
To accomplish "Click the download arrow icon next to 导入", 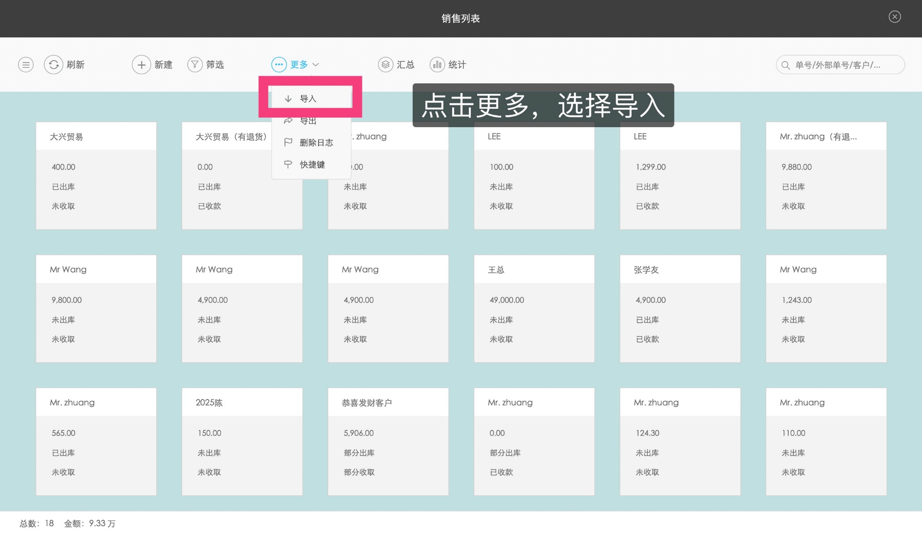I will tap(288, 98).
